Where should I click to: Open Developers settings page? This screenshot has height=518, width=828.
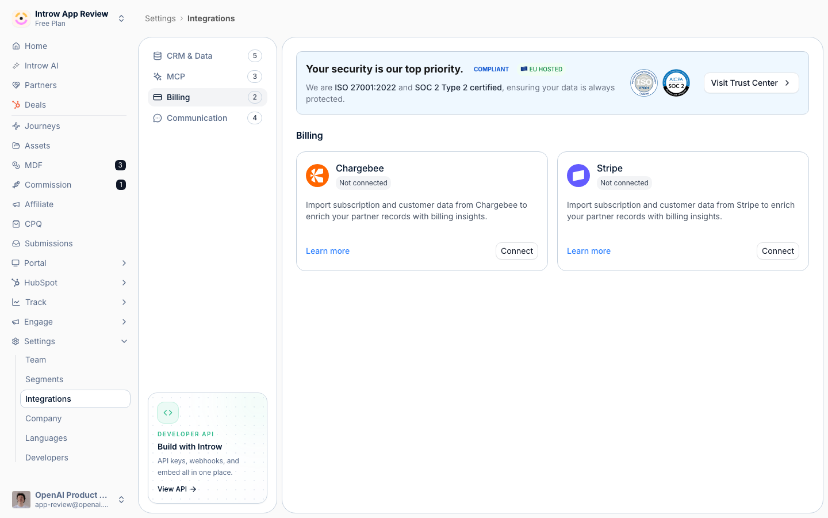[x=75, y=458]
